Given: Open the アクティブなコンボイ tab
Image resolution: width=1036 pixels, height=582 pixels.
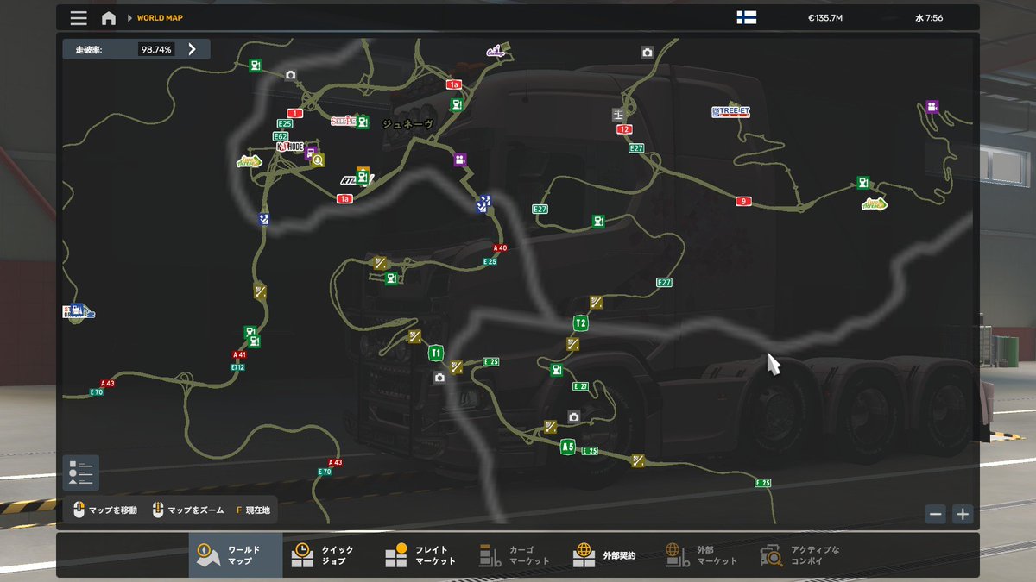Looking at the screenshot, I should click(800, 555).
